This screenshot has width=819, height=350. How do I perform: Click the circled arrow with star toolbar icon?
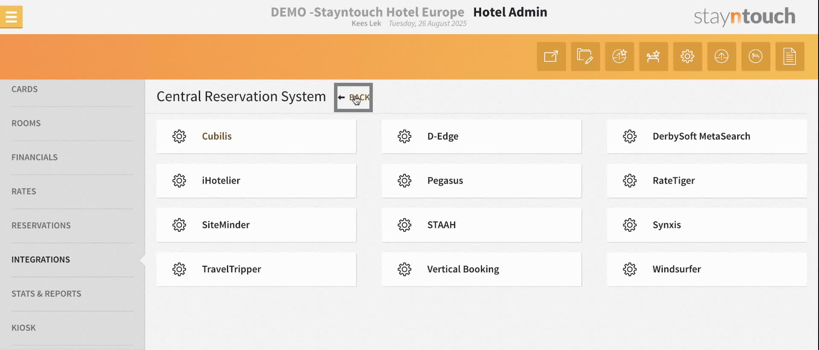619,56
